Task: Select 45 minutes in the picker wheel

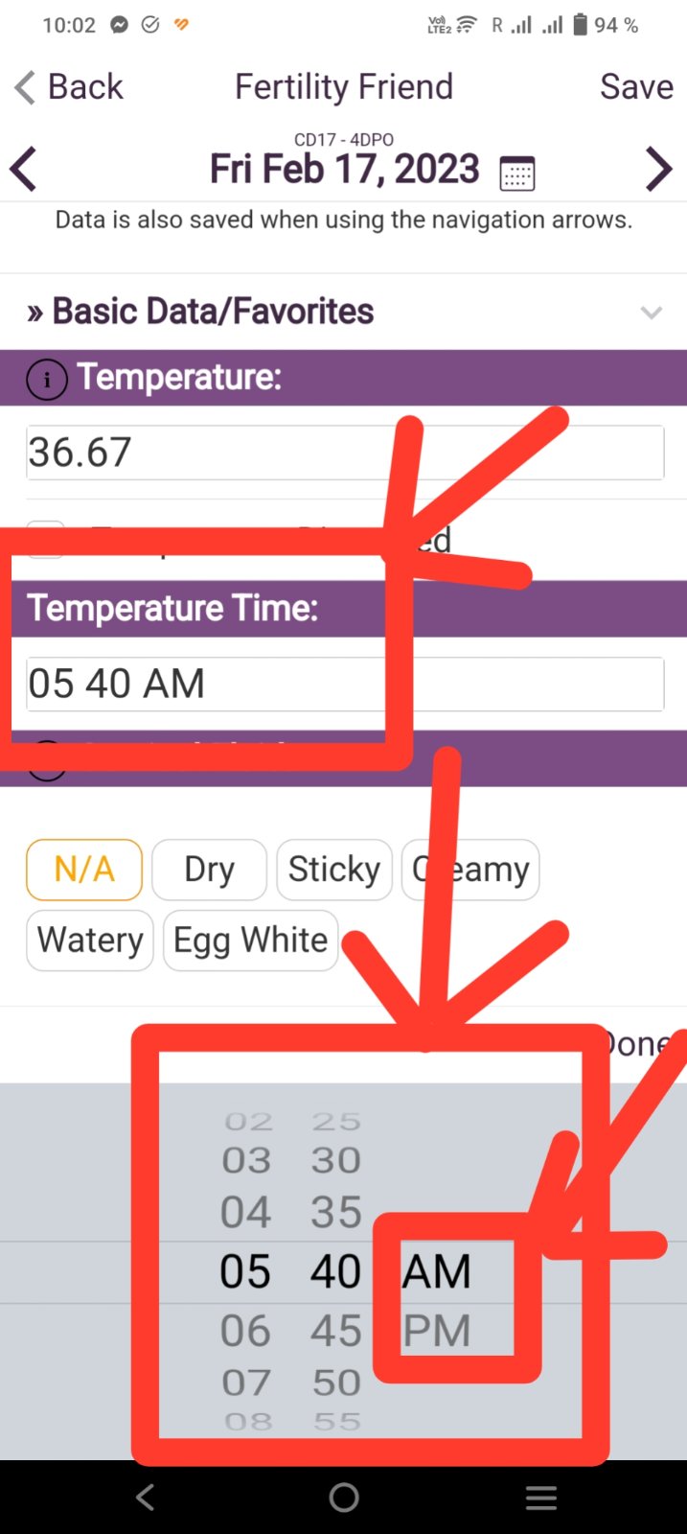Action: coord(336,1331)
